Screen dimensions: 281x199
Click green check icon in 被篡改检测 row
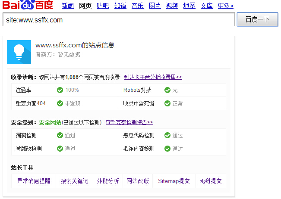pyautogui.click(x=60, y=149)
